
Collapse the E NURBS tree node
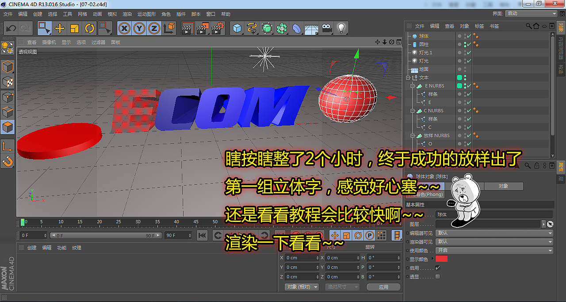coord(413,86)
